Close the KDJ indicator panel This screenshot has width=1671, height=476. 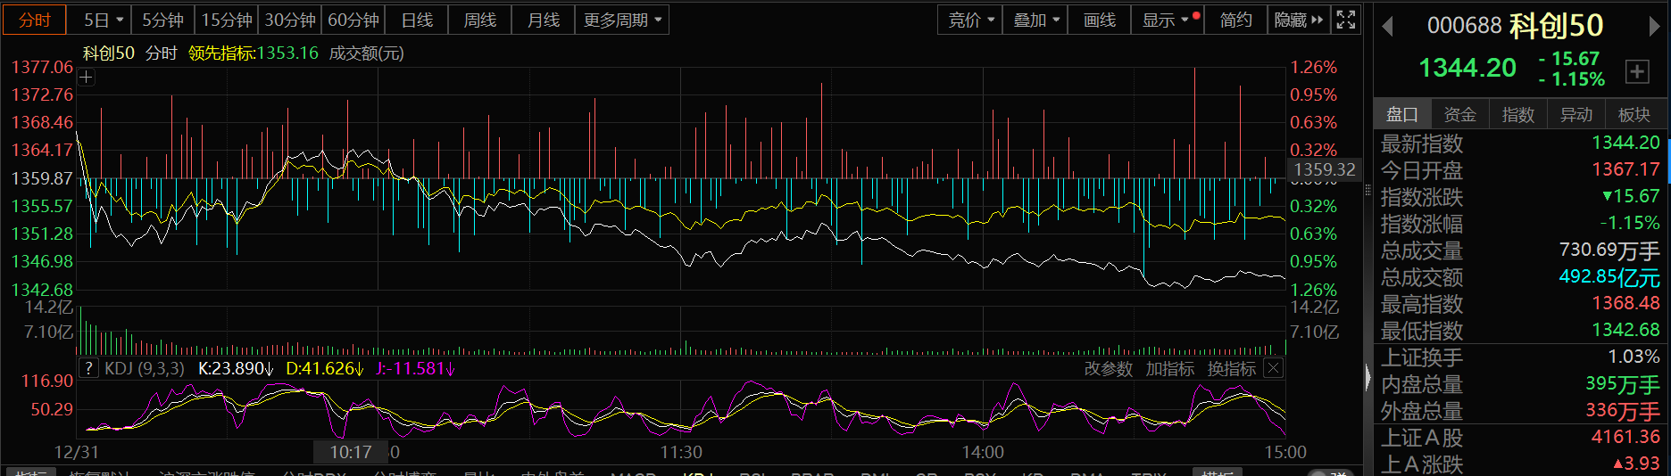pos(1274,368)
